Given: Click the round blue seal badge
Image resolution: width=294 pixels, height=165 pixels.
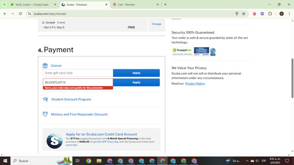Looking at the screenshot, I should [213, 52].
